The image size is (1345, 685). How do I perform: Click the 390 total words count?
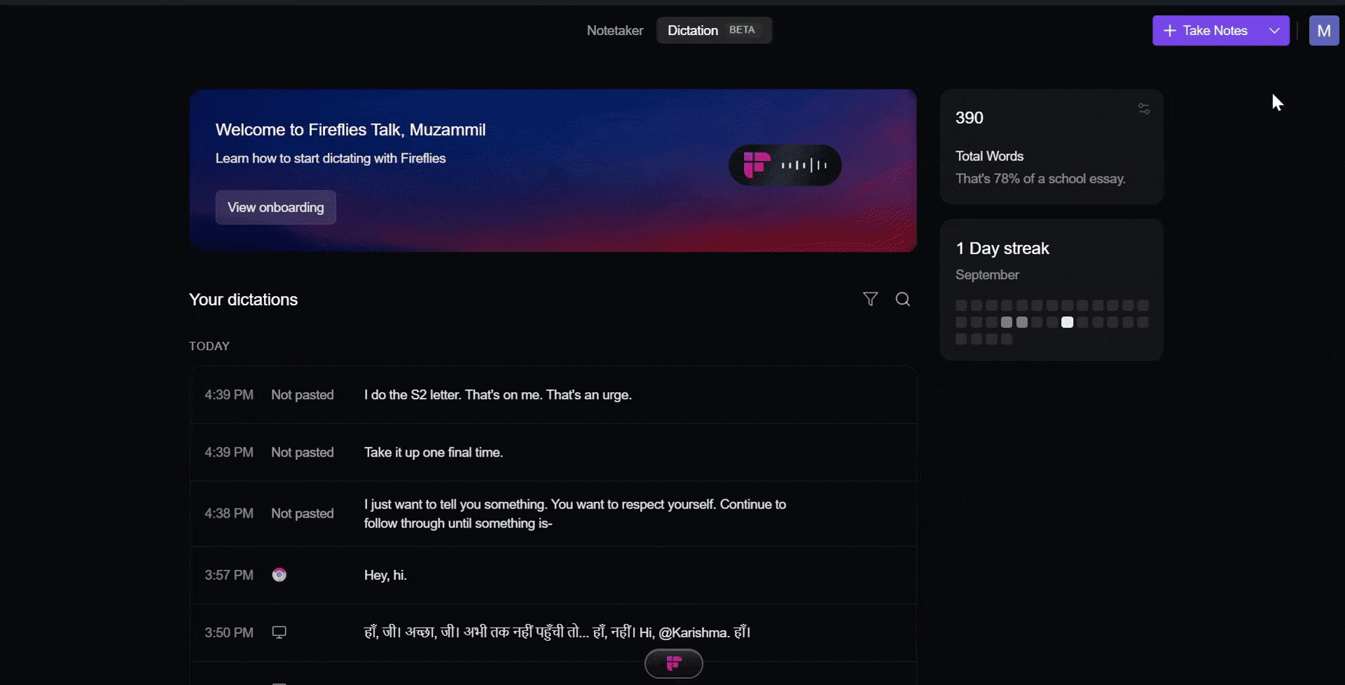pos(970,118)
